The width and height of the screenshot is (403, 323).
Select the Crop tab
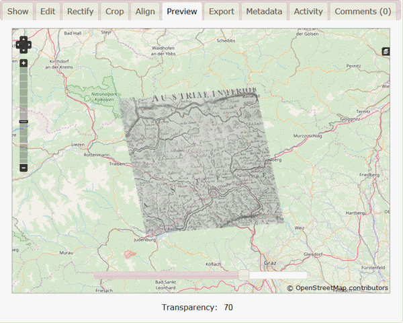click(x=115, y=11)
